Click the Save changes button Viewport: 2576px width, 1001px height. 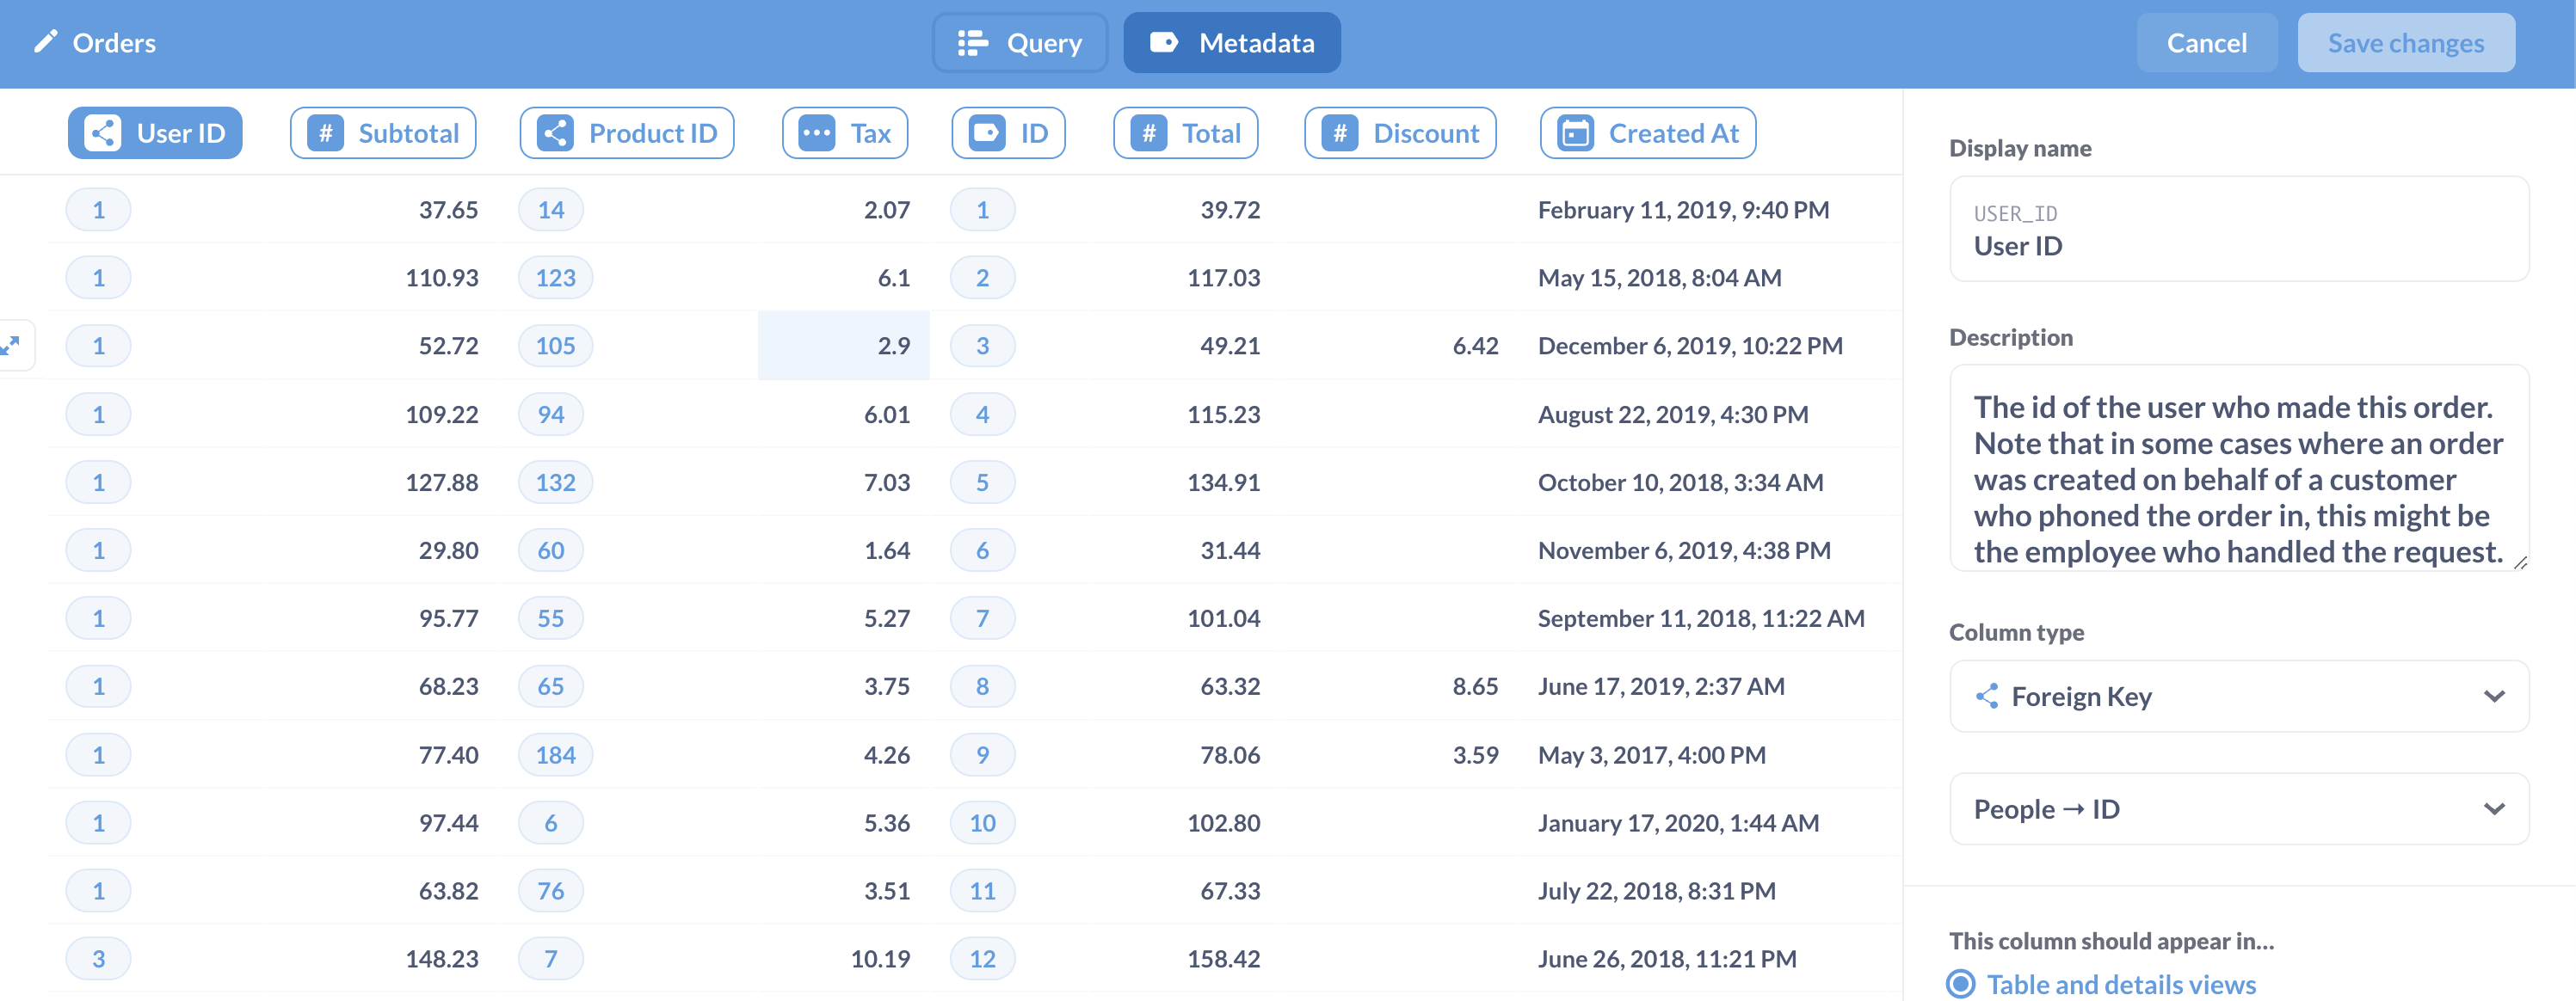[2406, 42]
